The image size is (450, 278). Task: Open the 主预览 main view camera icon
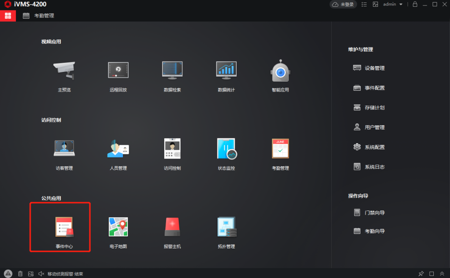[x=64, y=71]
